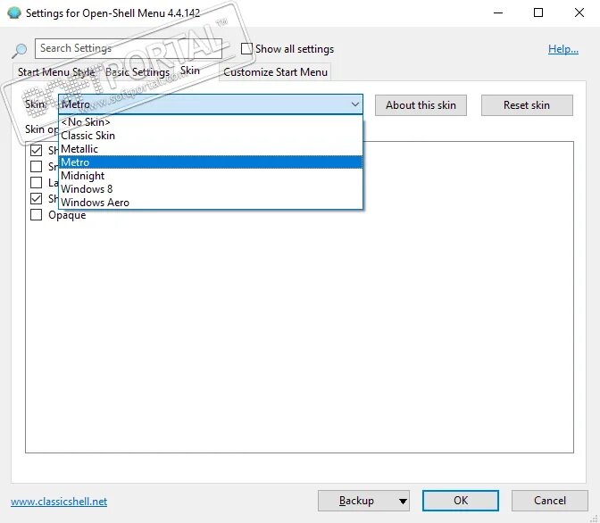
Task: Open the Help link
Action: coord(562,49)
